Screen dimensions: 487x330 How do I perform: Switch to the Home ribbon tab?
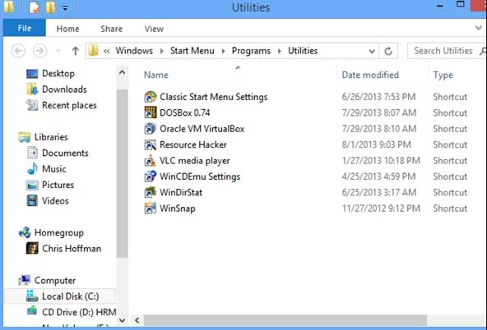(67, 29)
